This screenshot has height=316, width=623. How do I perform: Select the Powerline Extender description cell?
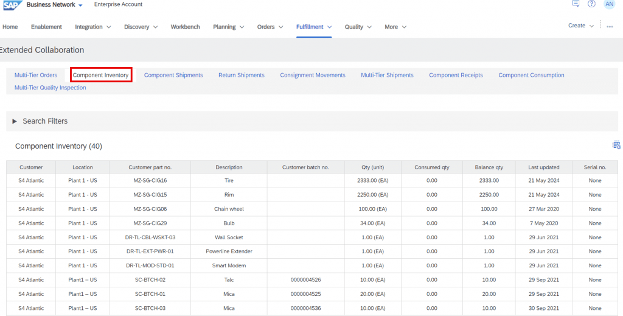tap(229, 251)
